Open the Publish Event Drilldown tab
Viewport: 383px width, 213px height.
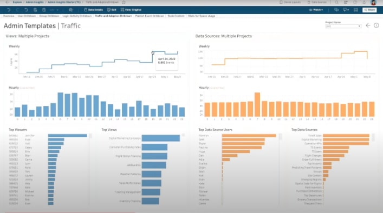[x=150, y=16]
